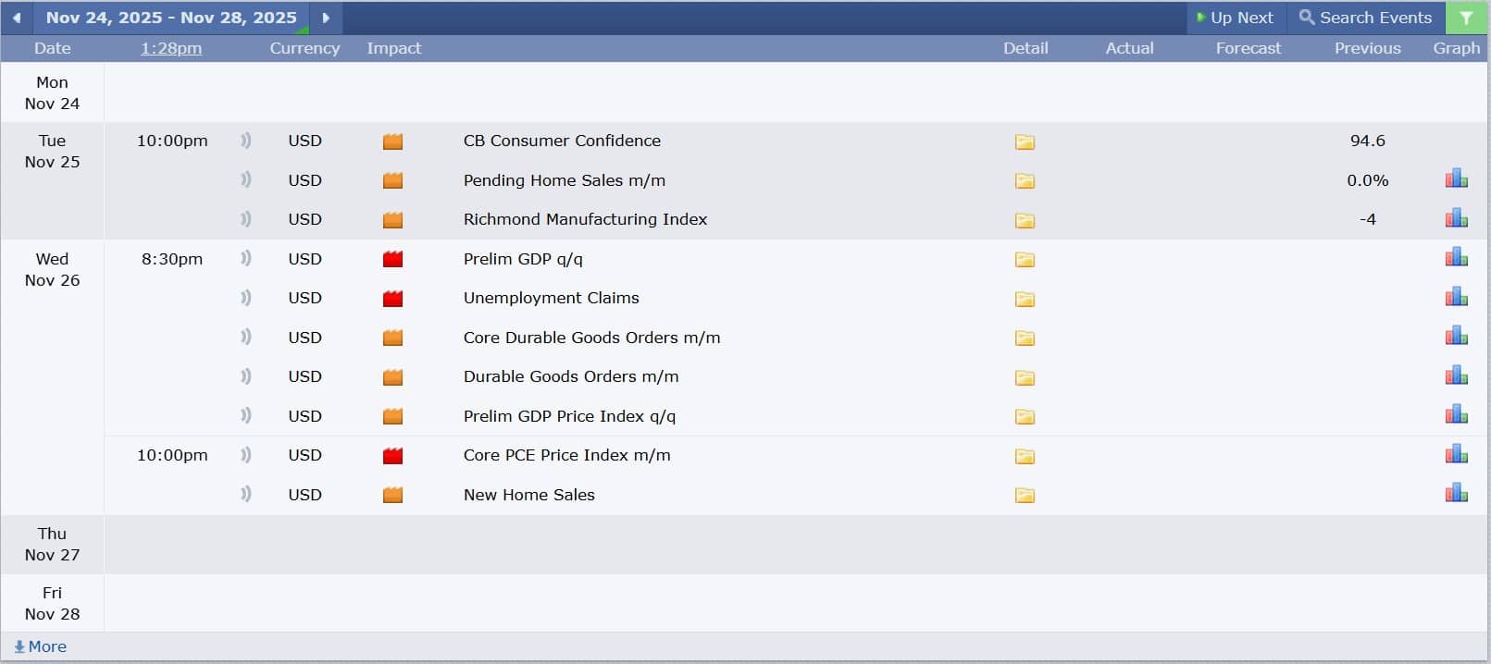
Task: Click orange impact icon for Prelim GDP Price Index
Action: (x=393, y=416)
